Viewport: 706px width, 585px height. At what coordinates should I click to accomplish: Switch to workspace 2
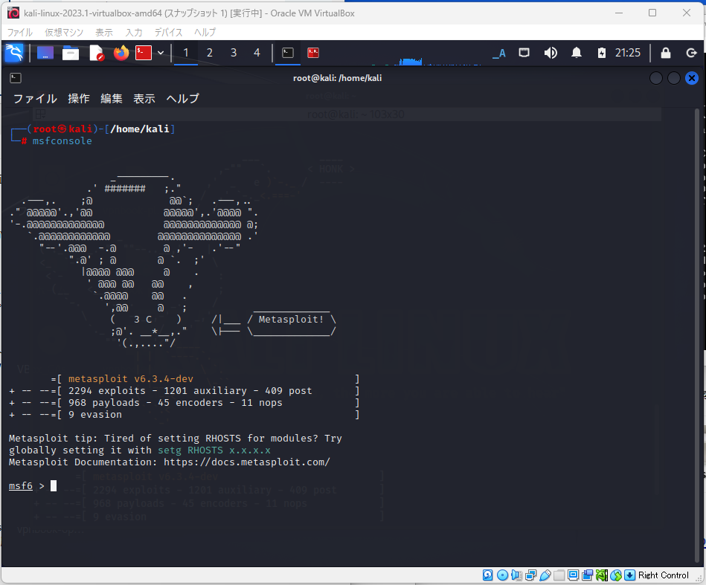pos(209,53)
